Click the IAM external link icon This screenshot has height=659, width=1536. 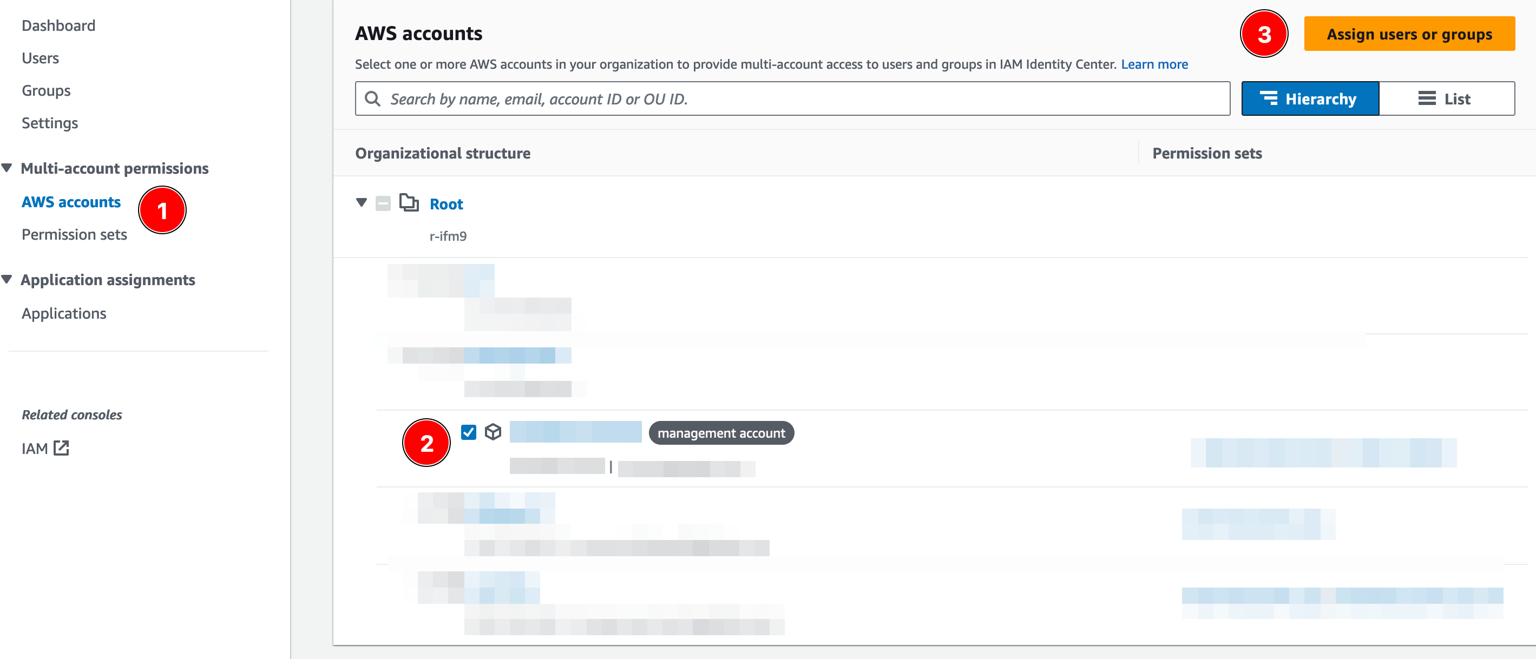click(61, 448)
